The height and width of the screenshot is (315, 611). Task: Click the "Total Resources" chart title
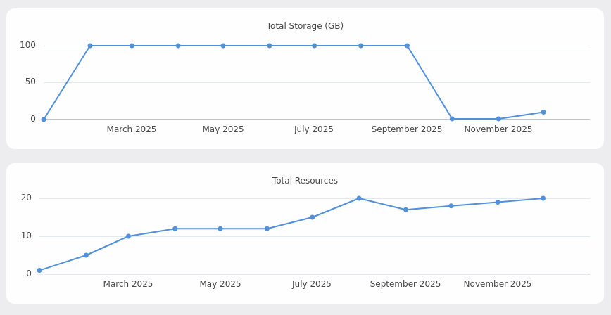tap(305, 181)
